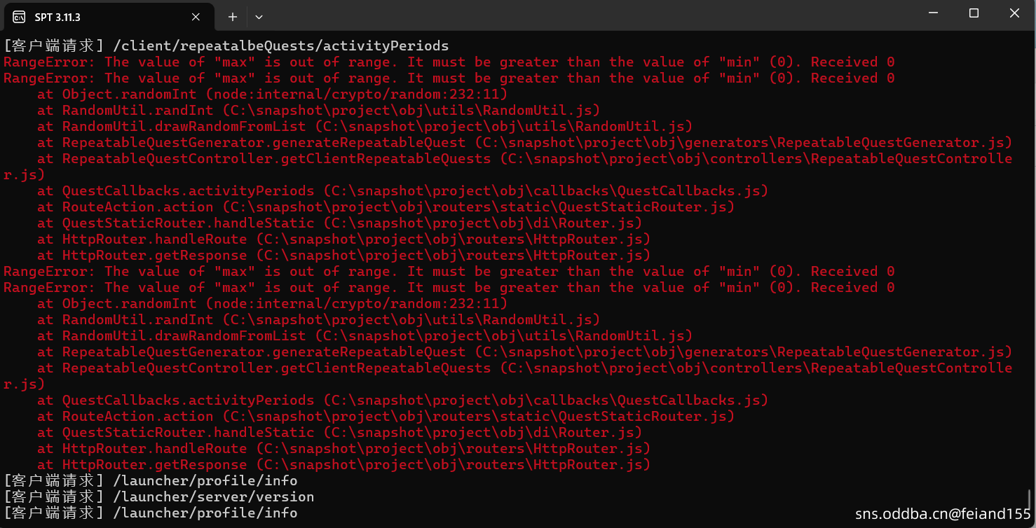
Task: Open a new tab with the plus button
Action: click(233, 17)
